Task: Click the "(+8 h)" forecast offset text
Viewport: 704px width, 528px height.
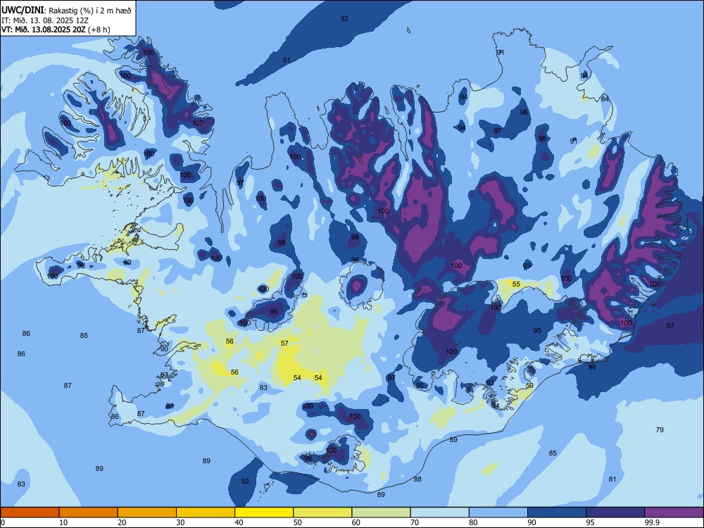Action: pos(99,30)
